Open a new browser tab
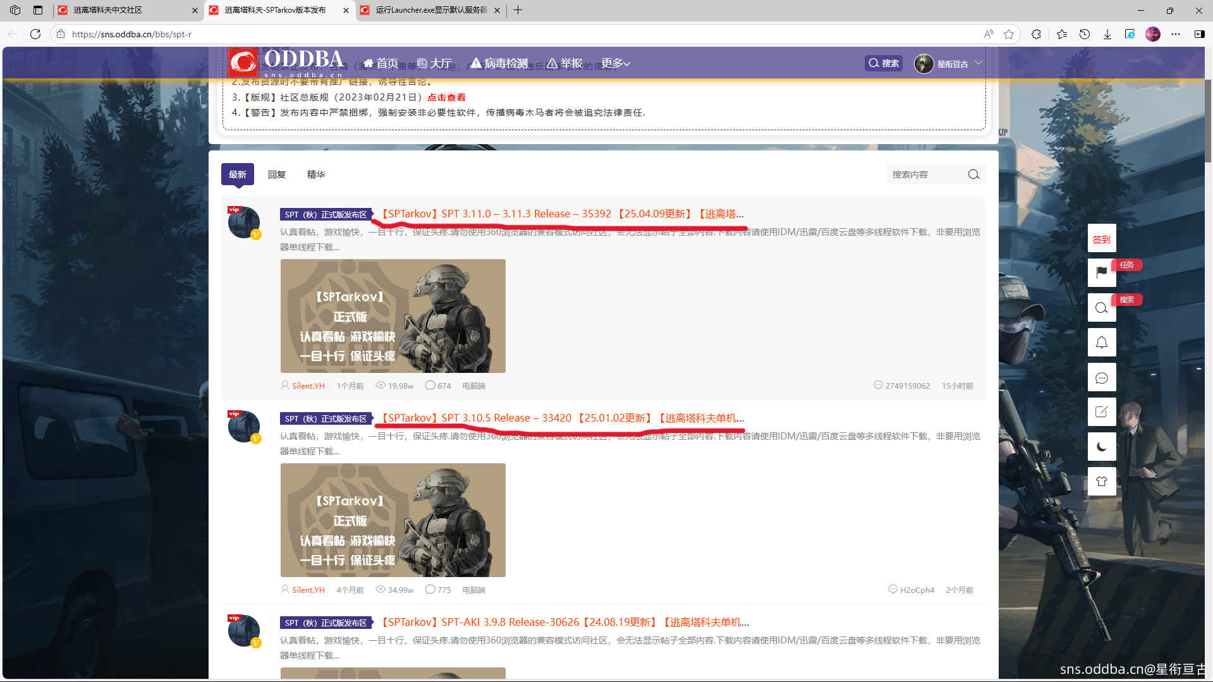The width and height of the screenshot is (1213, 682). click(x=518, y=10)
